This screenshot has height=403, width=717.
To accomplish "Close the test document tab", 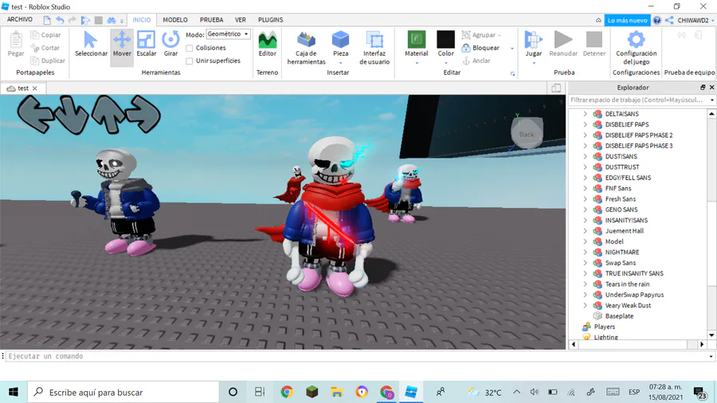I will (x=35, y=88).
